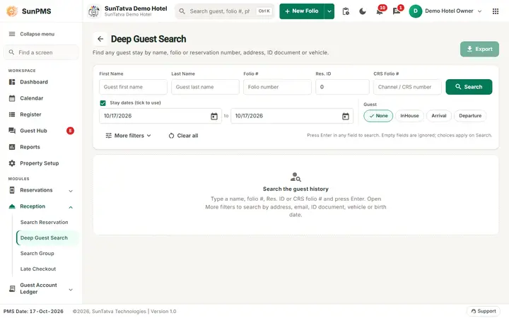Select the Departure guest filter chip

pyautogui.click(x=470, y=116)
